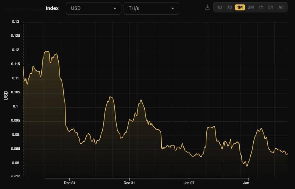Click the Jan 07 date label
This screenshot has height=189, width=295.
point(189,183)
